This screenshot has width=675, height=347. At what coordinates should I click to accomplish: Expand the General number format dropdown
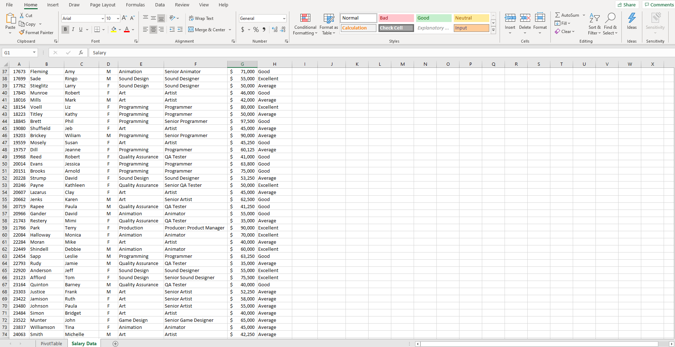pos(284,18)
